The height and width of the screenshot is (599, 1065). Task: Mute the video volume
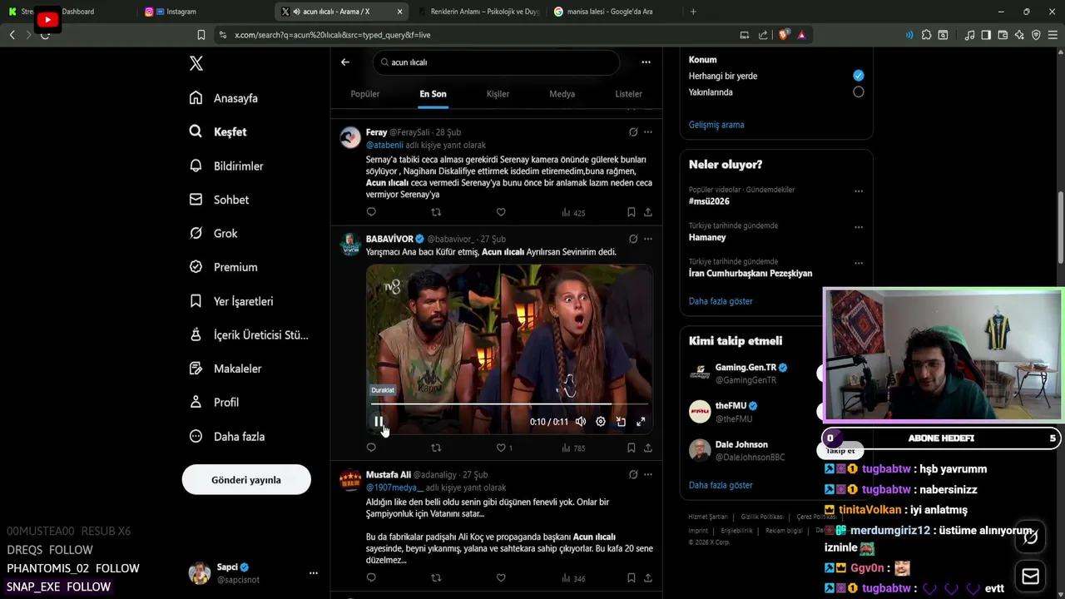581,422
